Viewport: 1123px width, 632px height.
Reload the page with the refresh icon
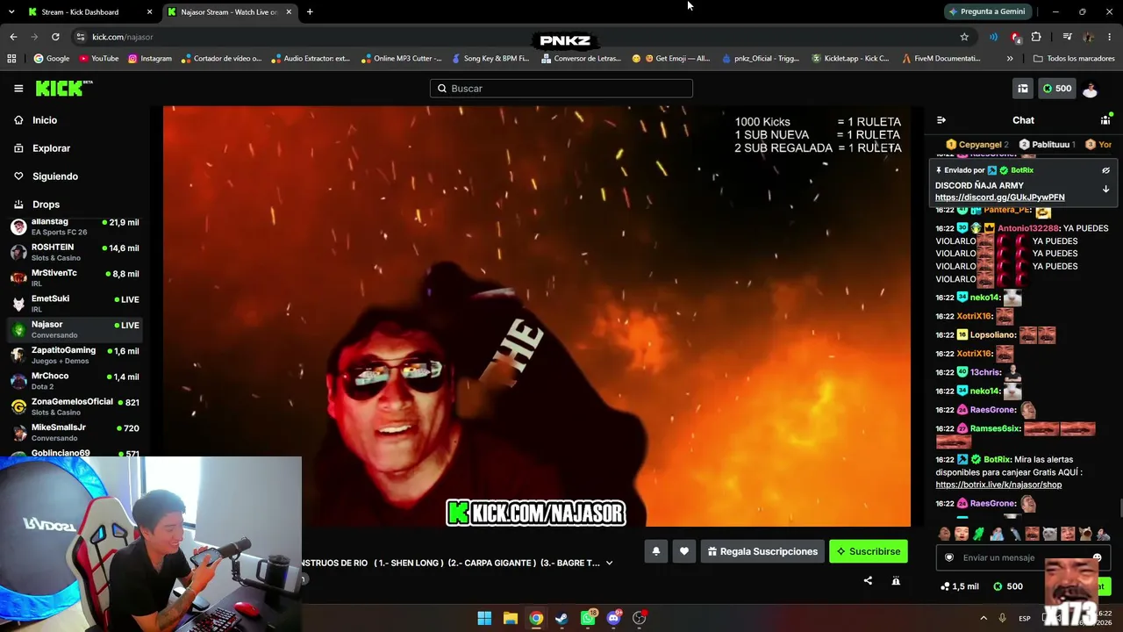click(x=55, y=37)
